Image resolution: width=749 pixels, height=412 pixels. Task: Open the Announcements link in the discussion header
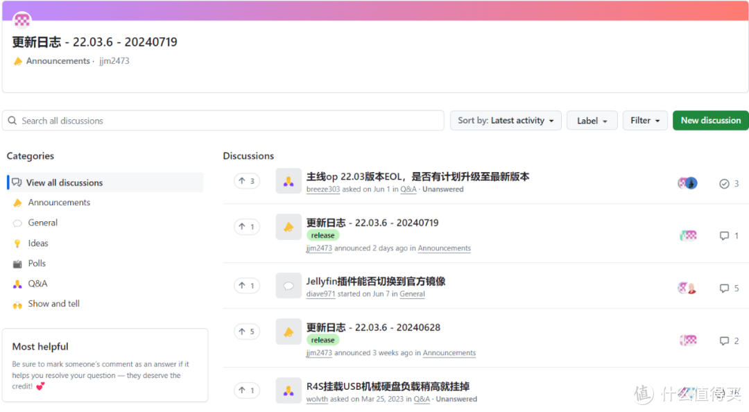coord(55,60)
